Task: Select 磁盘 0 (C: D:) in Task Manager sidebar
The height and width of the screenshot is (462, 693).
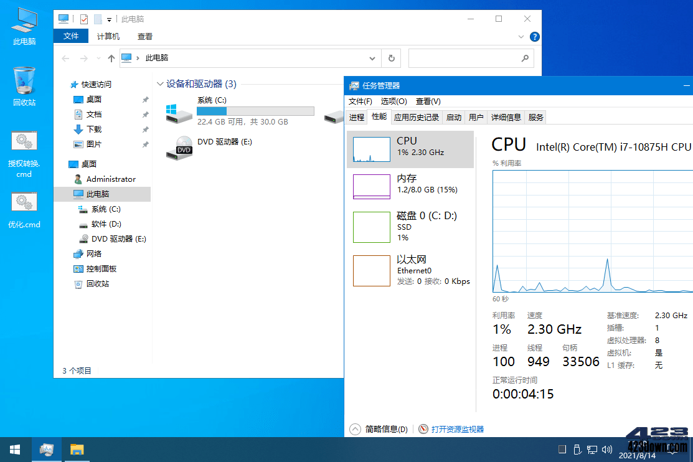Action: pos(411,227)
